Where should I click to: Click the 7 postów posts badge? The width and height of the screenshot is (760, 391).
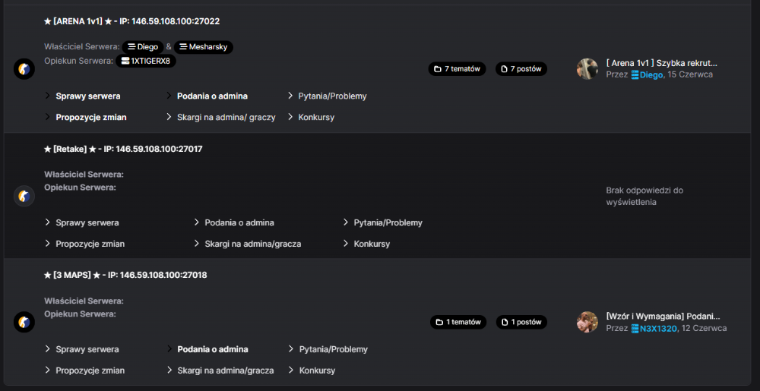point(521,69)
